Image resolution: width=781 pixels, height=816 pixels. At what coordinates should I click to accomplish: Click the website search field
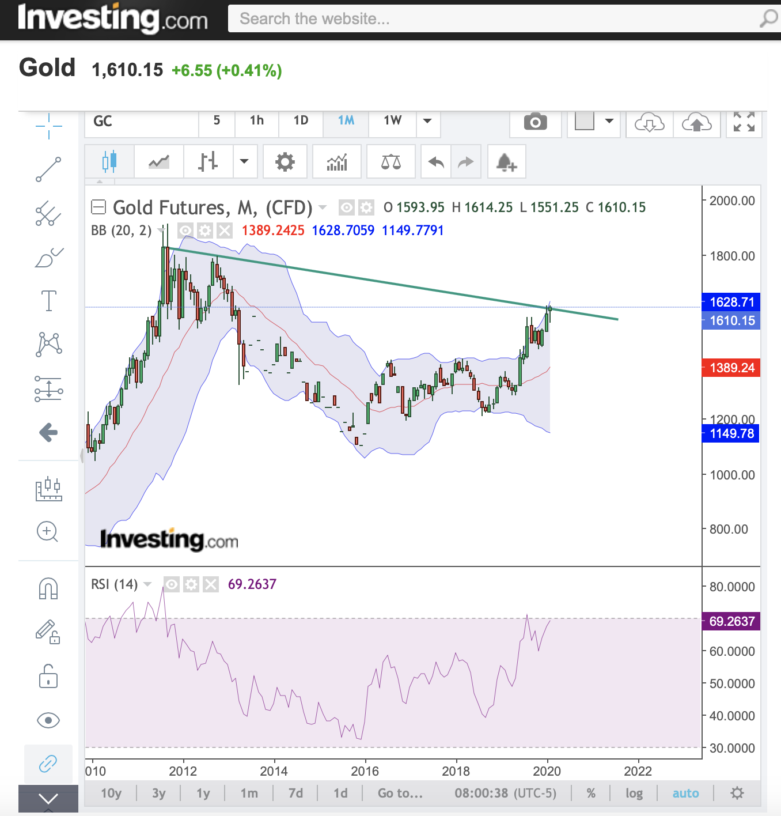[495, 19]
